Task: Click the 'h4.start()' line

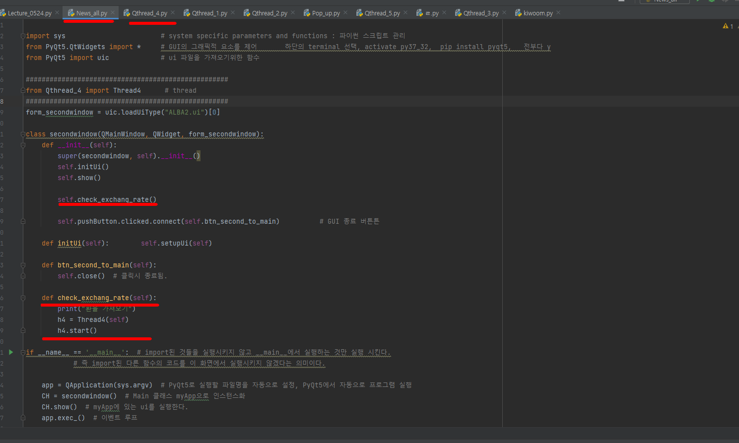Action: pos(77,330)
